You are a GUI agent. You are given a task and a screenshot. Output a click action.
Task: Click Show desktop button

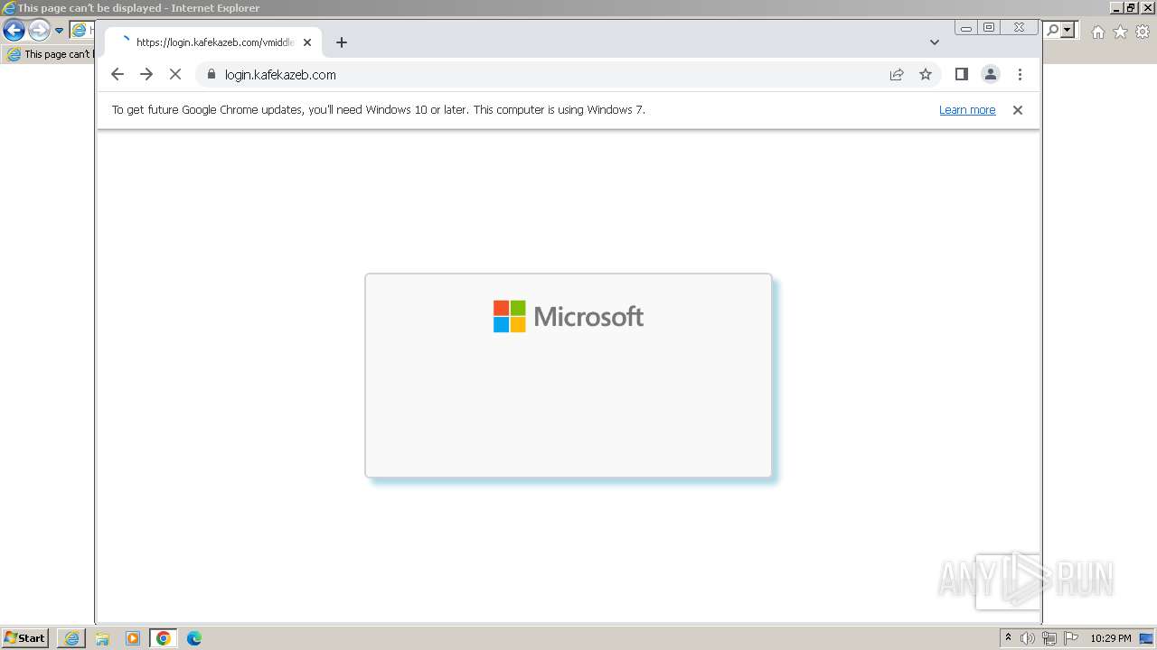coord(1147,638)
